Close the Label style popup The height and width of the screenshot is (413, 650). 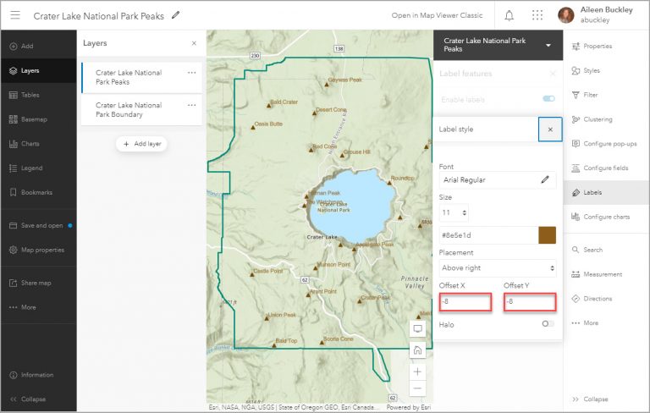tap(550, 129)
